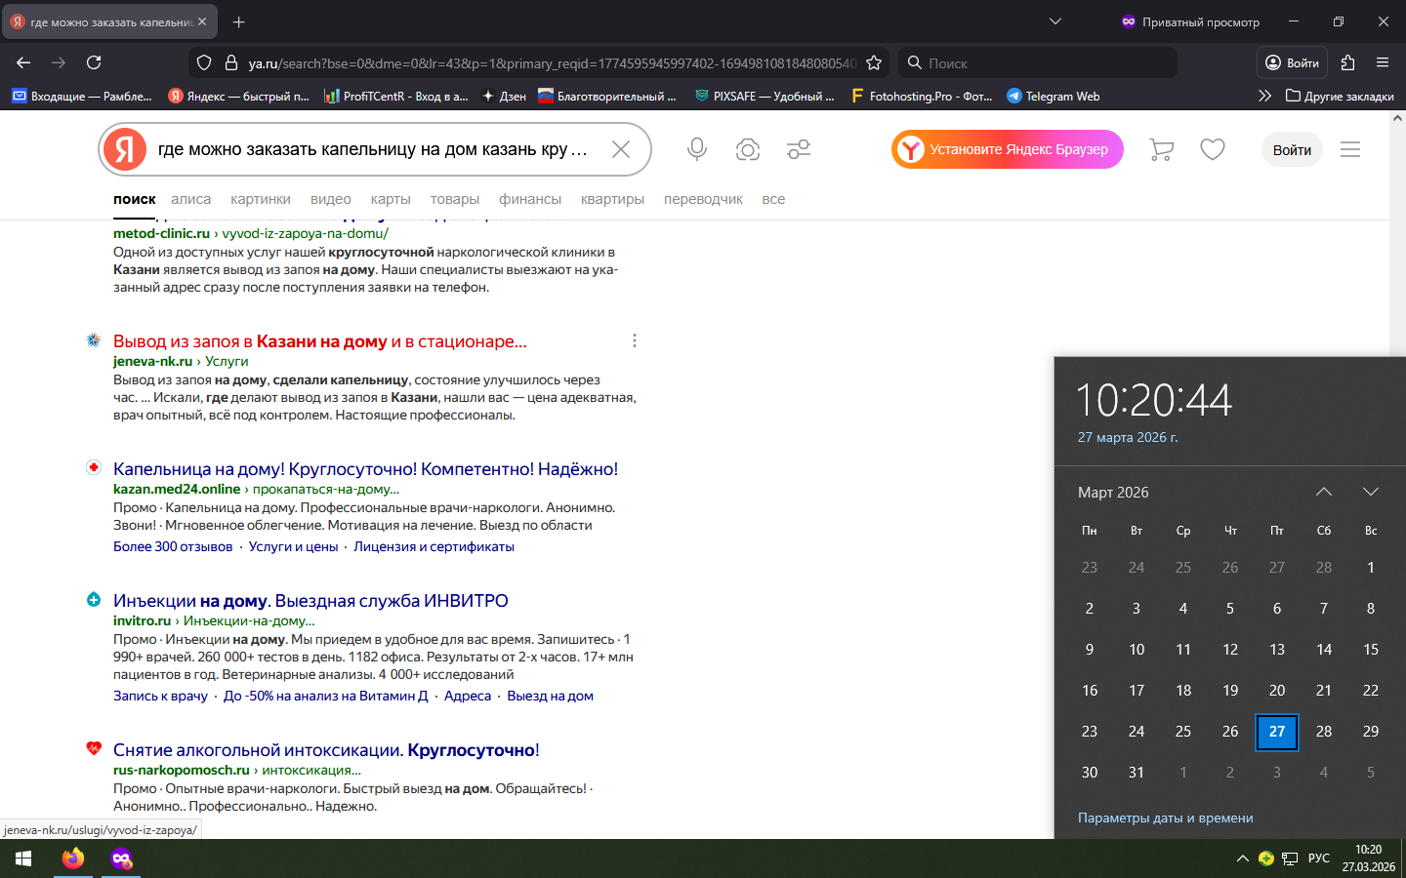1406x878 pixels.
Task: Switch to the карты search tab
Action: tap(391, 199)
